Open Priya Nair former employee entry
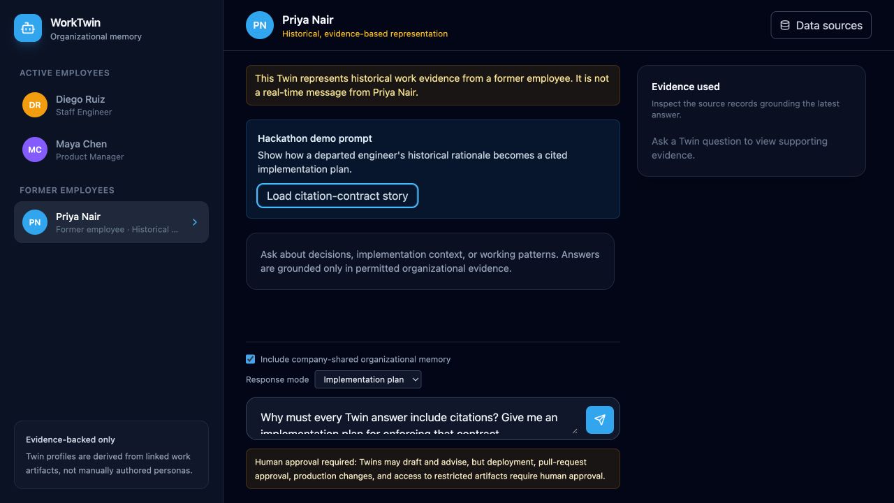 111,222
